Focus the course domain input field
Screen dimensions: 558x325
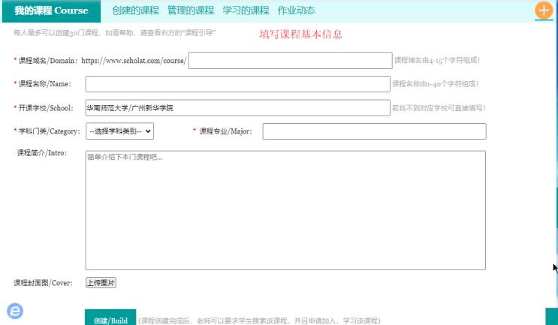tap(289, 61)
